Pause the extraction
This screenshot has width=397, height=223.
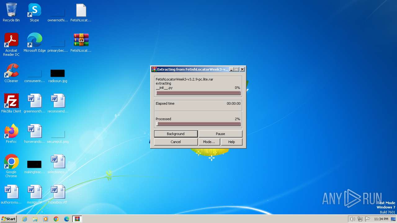click(x=220, y=134)
